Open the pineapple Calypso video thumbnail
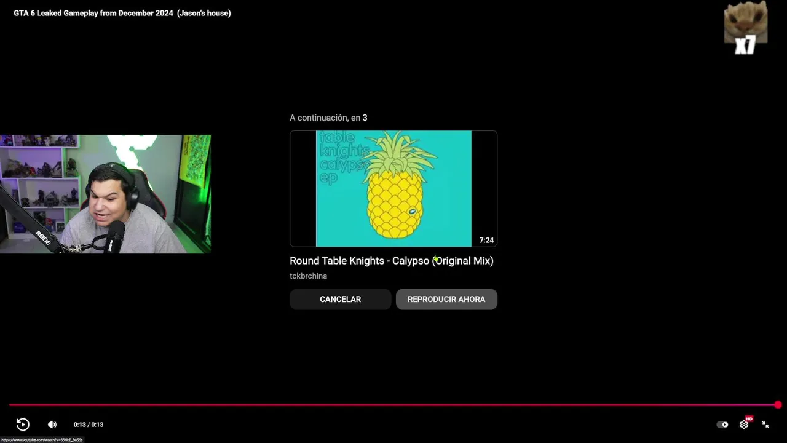 (x=393, y=188)
